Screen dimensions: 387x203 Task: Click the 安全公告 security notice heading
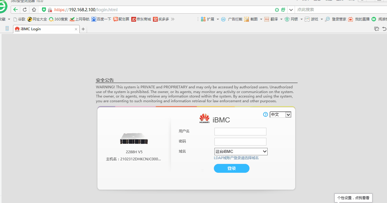pyautogui.click(x=105, y=80)
